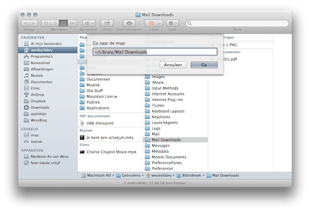Select Input Methods folder

(x=175, y=88)
